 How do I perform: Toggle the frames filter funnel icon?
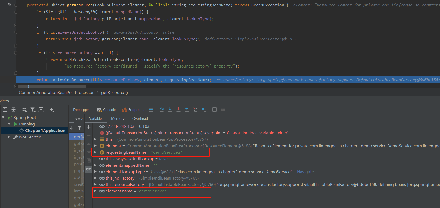point(80,128)
